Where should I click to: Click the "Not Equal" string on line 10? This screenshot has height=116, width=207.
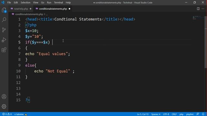58,71
